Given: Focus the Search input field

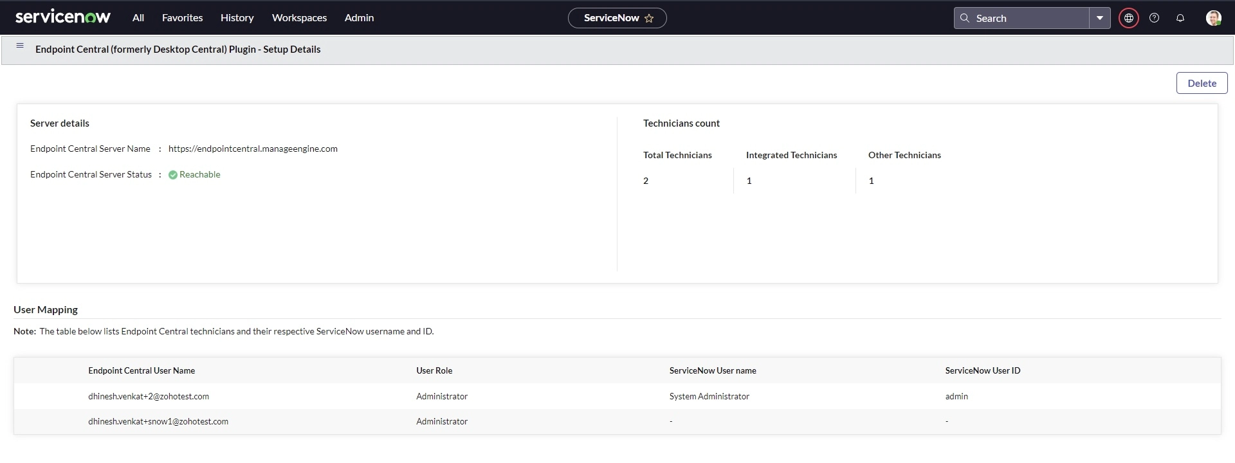Looking at the screenshot, I should [x=1030, y=18].
